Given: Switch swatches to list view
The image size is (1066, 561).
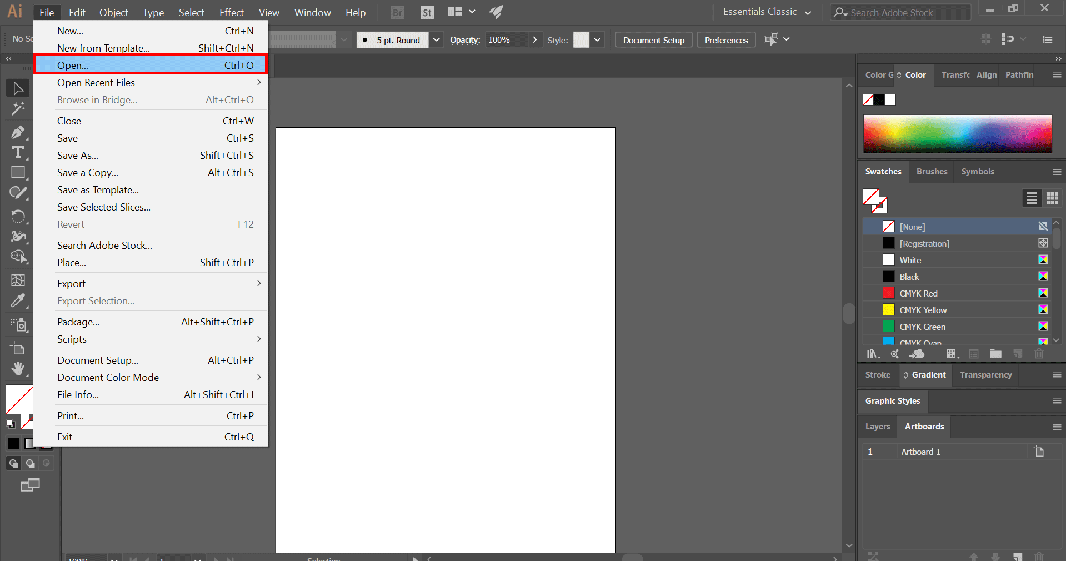Looking at the screenshot, I should coord(1032,198).
